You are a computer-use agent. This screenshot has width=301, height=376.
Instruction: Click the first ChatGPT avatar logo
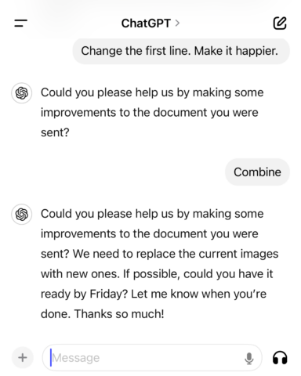point(22,93)
